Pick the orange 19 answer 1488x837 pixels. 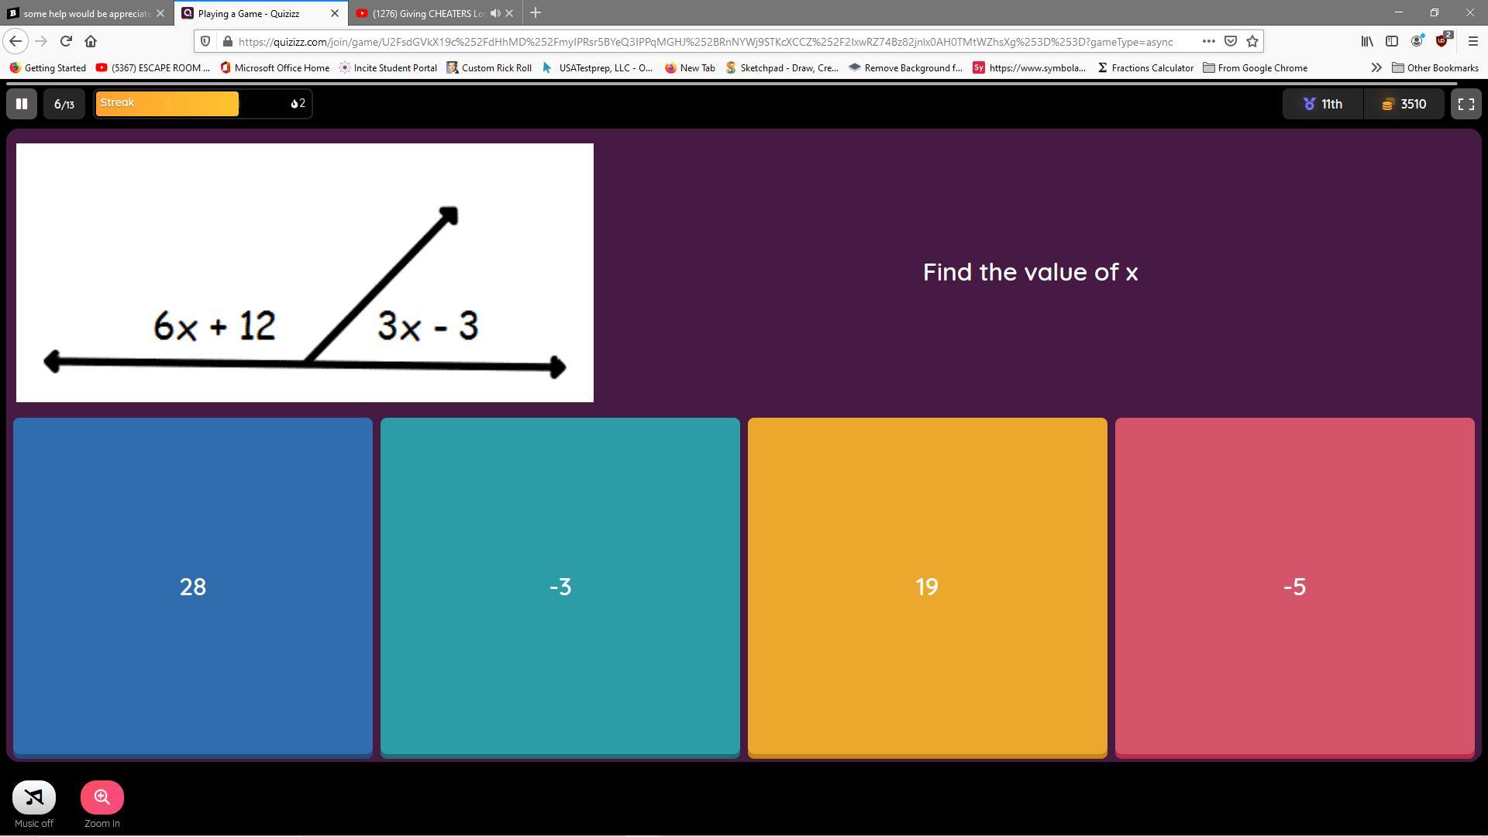coord(927,587)
